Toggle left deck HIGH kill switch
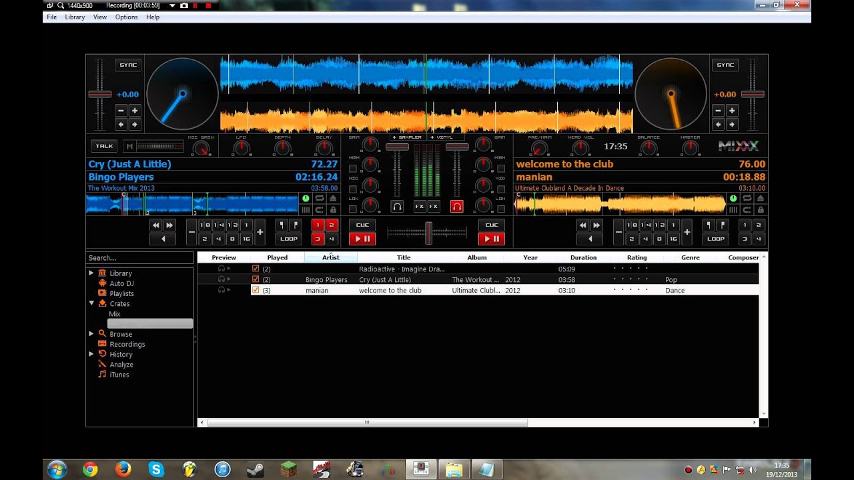Viewport: 854px width, 480px height. click(x=353, y=168)
